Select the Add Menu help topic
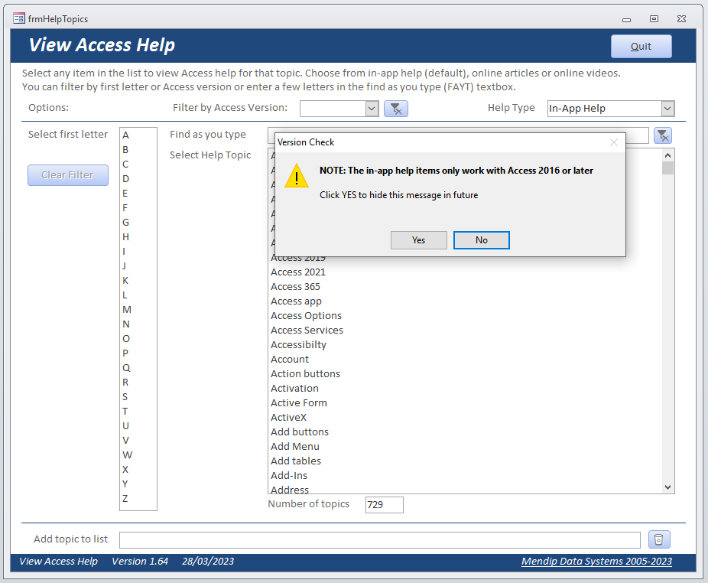 click(x=295, y=447)
